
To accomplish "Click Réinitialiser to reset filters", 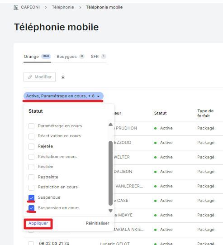I will pyautogui.click(x=98, y=223).
